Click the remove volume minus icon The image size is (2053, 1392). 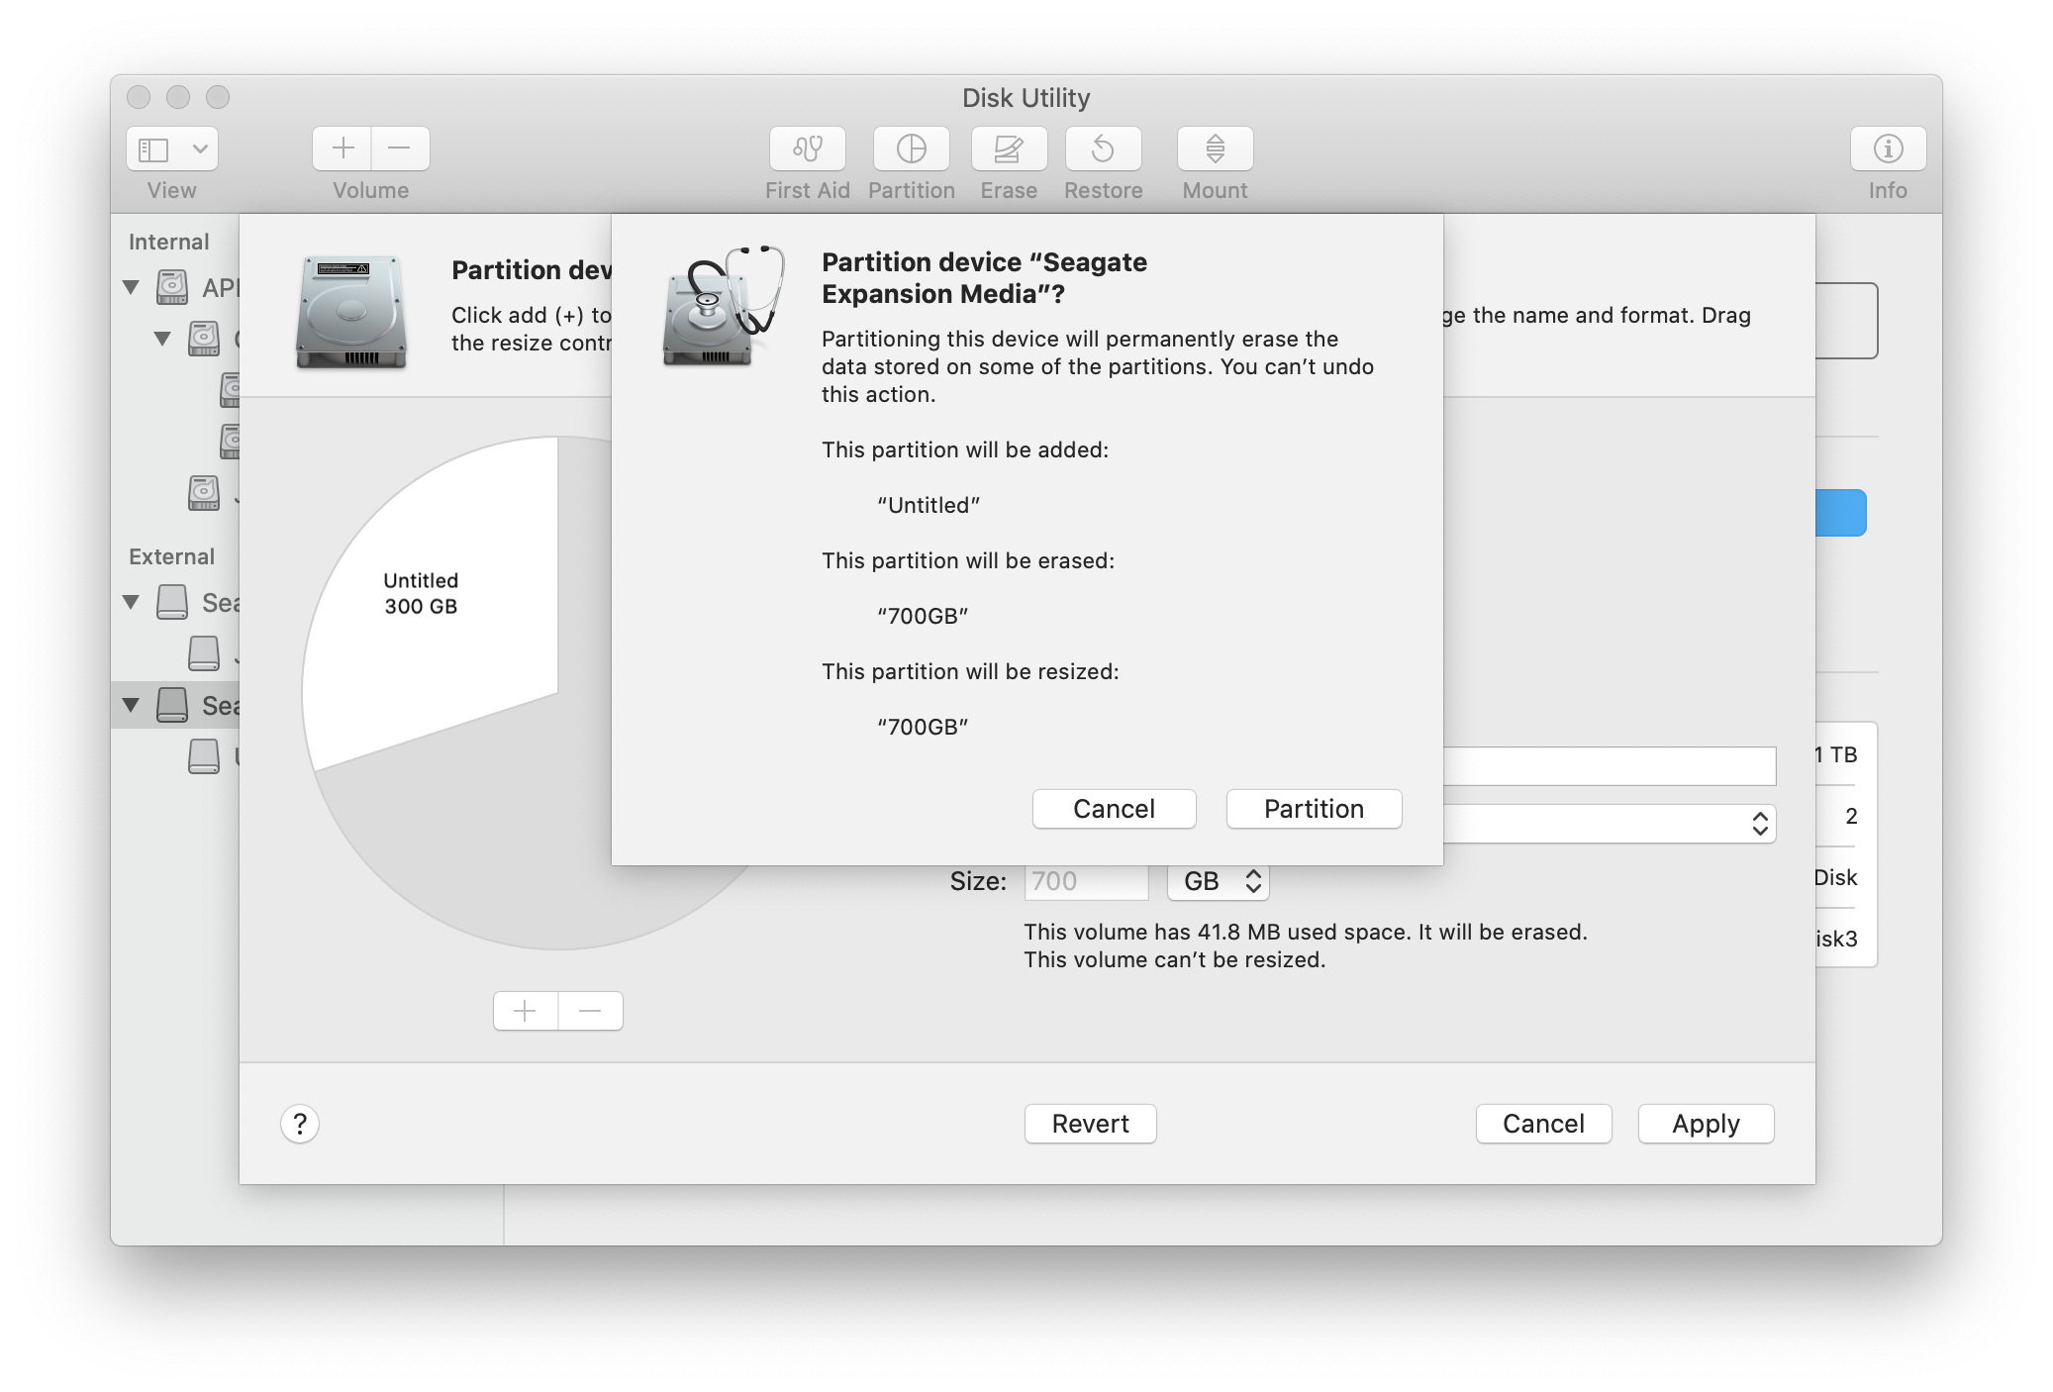[400, 149]
